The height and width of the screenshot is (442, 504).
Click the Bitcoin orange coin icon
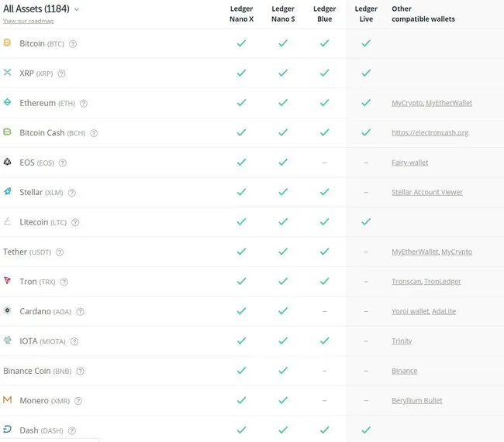point(7,43)
